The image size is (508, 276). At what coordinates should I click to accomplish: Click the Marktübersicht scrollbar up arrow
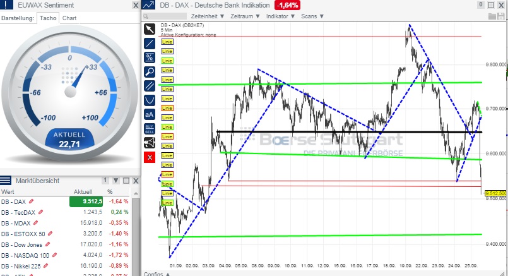(136, 193)
